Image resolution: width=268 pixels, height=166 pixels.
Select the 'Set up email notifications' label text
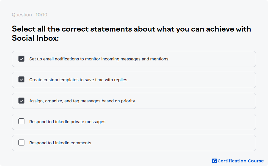pyautogui.click(x=99, y=59)
